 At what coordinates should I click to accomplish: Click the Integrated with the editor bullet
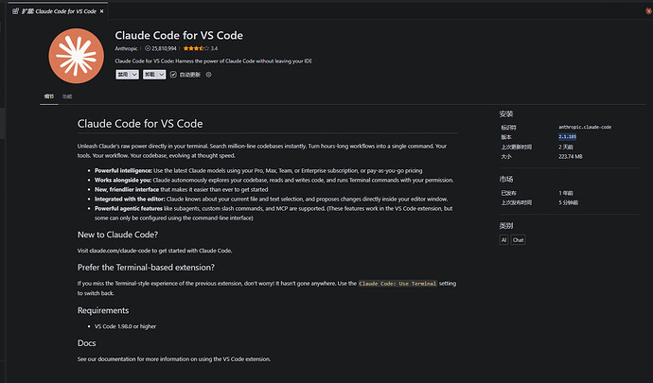click(271, 199)
